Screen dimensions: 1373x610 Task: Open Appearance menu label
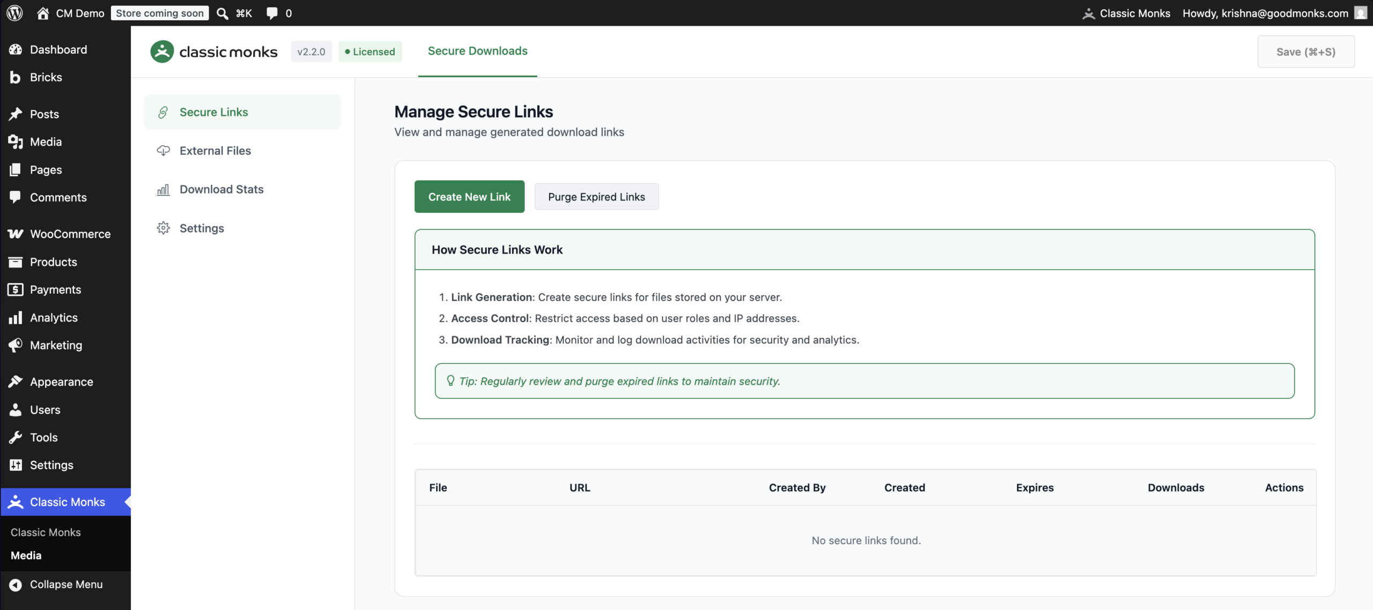click(62, 382)
